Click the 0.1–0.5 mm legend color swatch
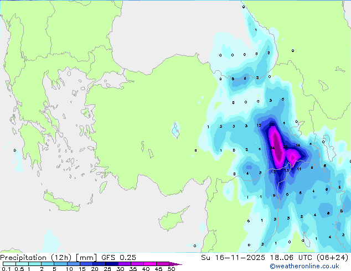The image size is (351, 271). (9, 264)
